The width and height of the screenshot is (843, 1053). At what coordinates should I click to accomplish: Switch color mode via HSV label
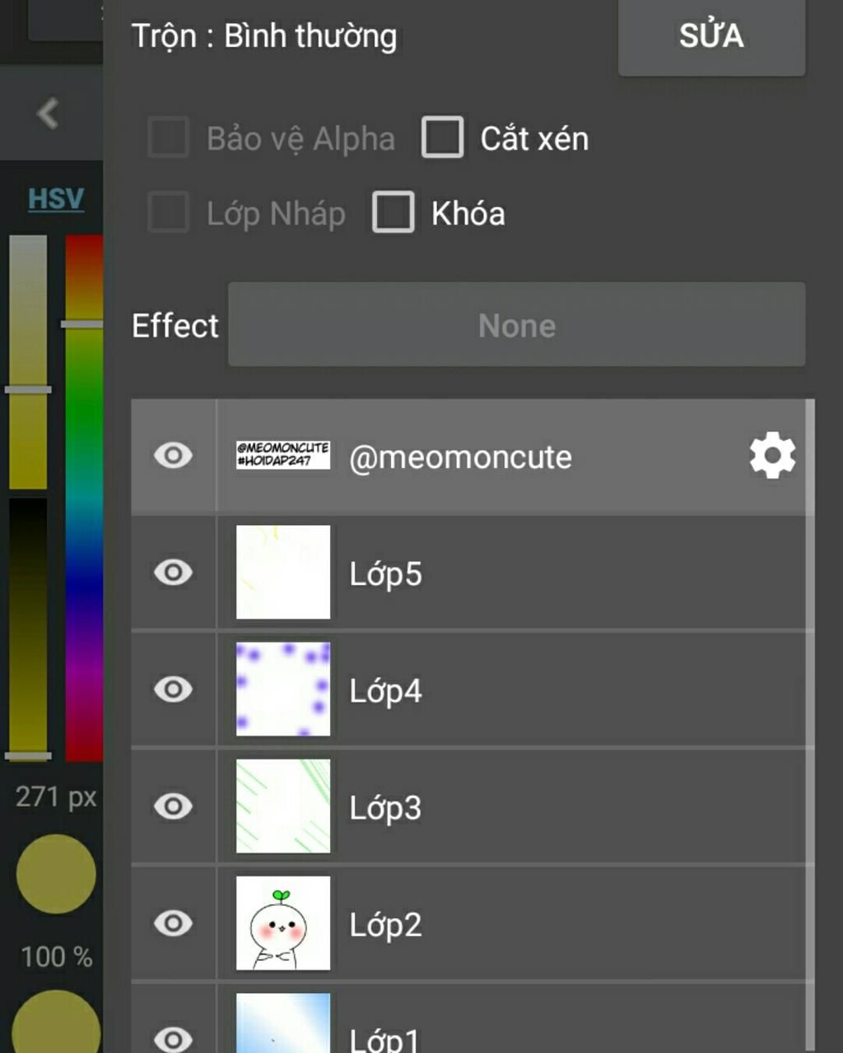pyautogui.click(x=56, y=198)
